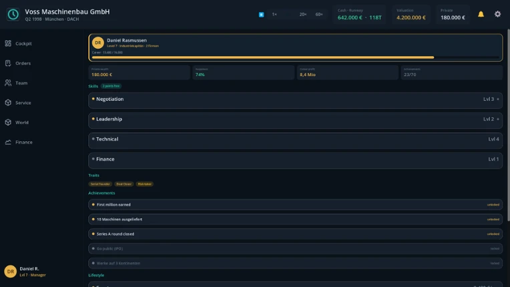Click the clock logo icon
Screen dimensions: 510x287
(13, 14)
